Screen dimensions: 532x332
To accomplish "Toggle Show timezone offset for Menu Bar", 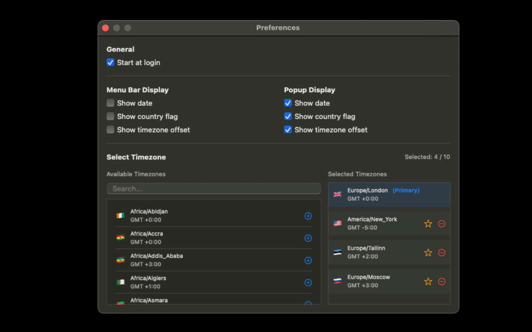I will click(110, 129).
